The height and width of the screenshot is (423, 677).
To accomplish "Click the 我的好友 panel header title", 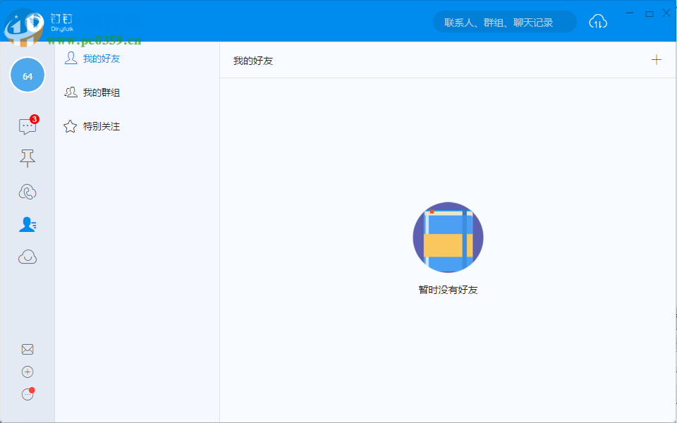I will tap(253, 61).
